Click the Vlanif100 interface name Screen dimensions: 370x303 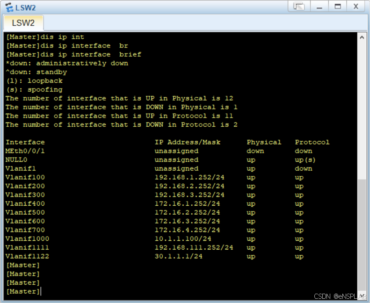tap(25, 177)
